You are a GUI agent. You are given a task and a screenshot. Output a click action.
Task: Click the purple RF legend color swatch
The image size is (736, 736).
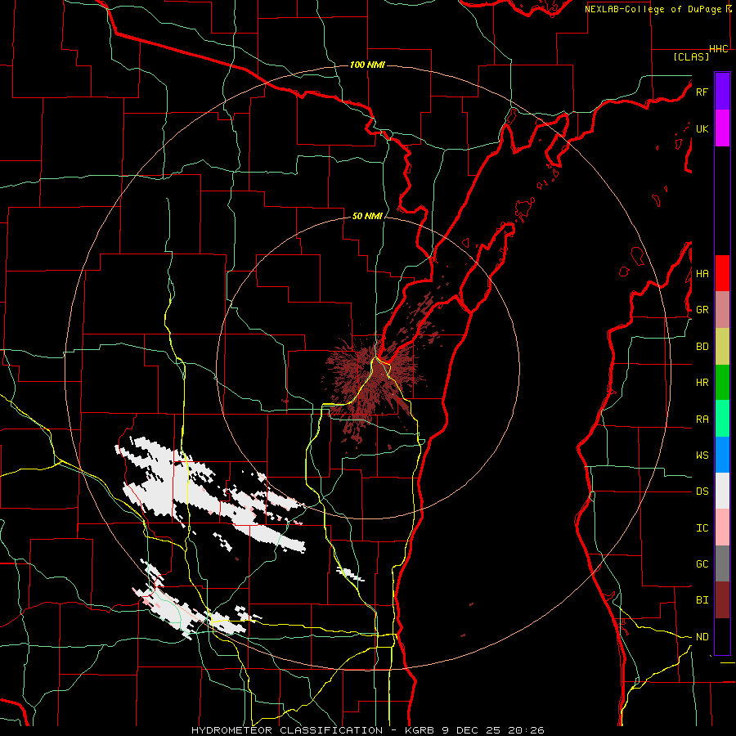pos(722,92)
